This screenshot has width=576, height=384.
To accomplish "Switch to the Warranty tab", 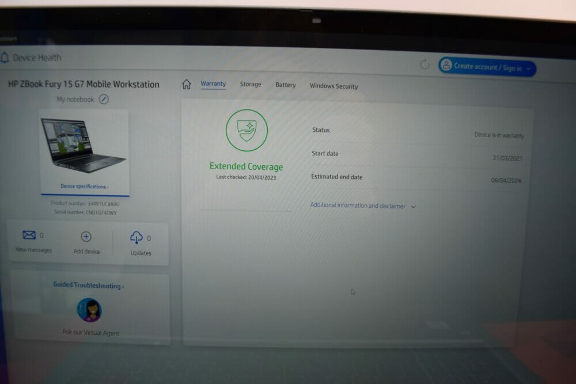I will (x=213, y=83).
